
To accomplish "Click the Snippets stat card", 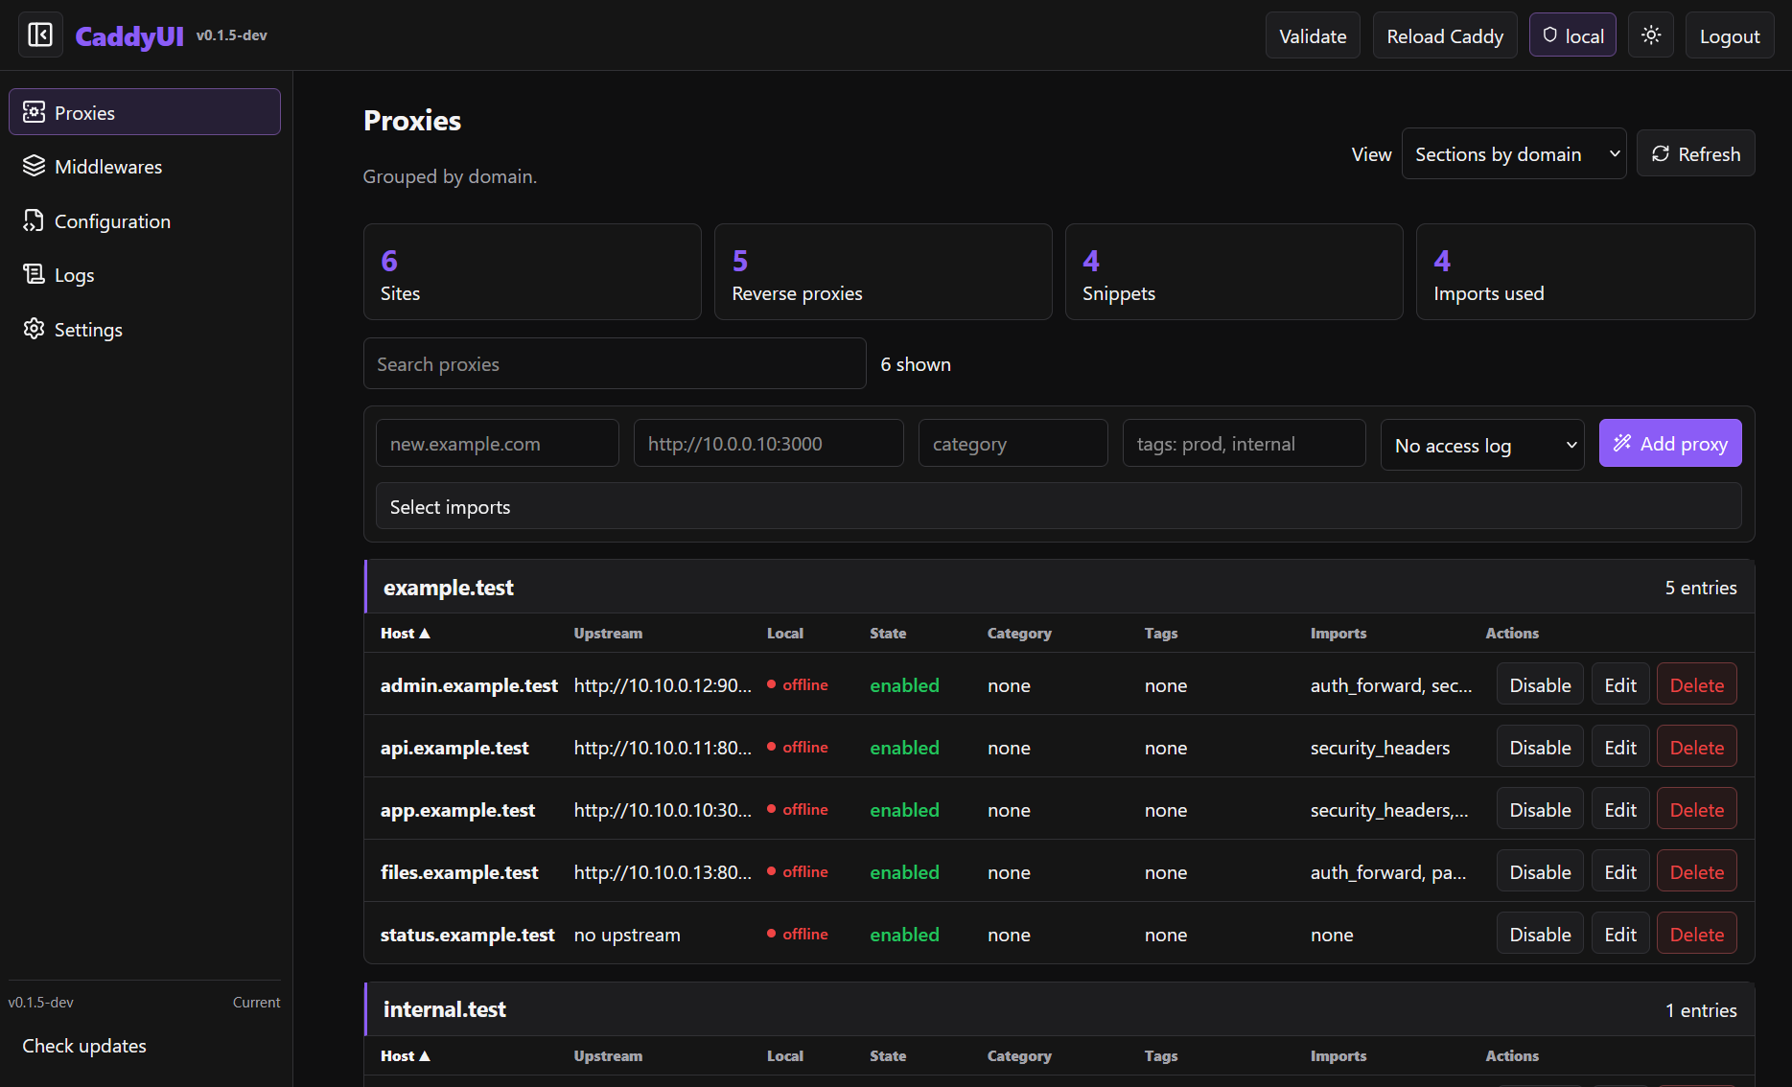I will pyautogui.click(x=1234, y=271).
